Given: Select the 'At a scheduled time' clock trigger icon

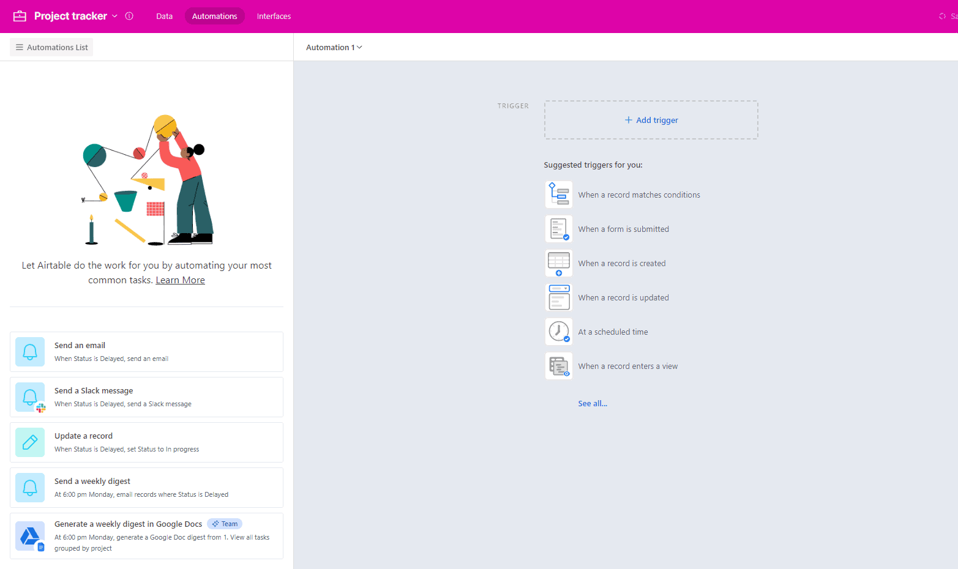Looking at the screenshot, I should (559, 331).
